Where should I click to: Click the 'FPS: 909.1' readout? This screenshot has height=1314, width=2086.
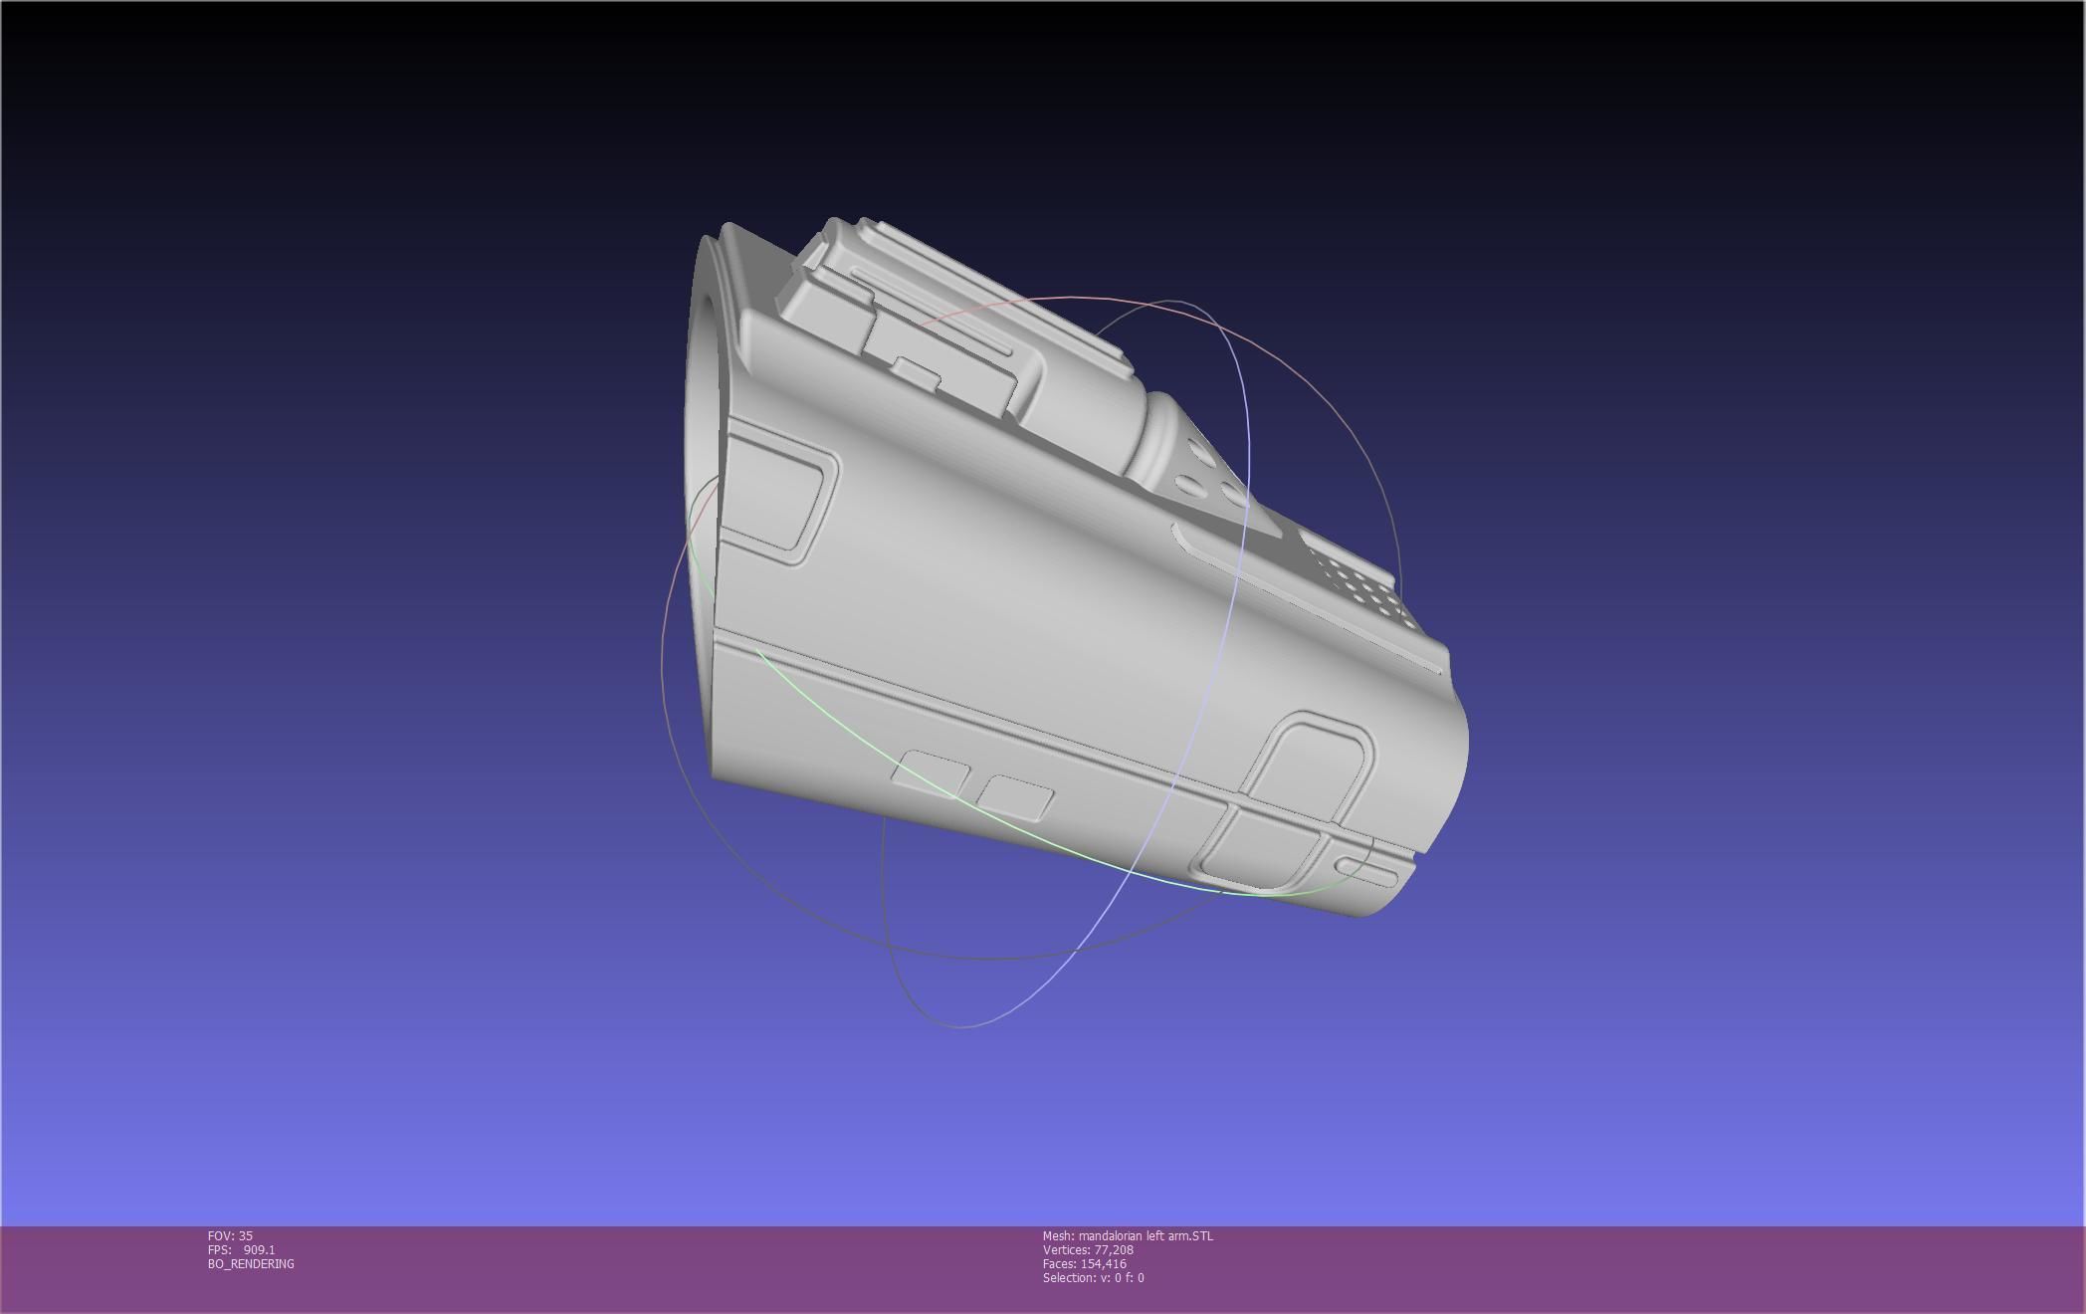pos(241,1249)
